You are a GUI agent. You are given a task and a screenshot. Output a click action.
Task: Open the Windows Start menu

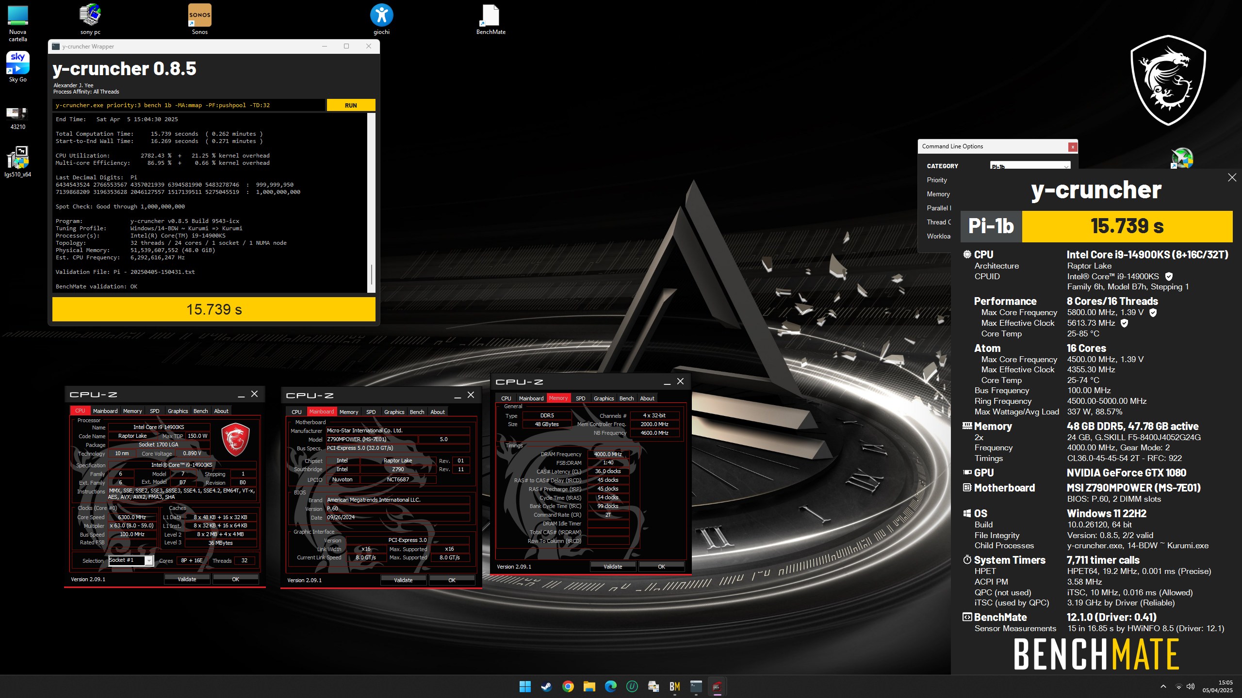coord(525,686)
